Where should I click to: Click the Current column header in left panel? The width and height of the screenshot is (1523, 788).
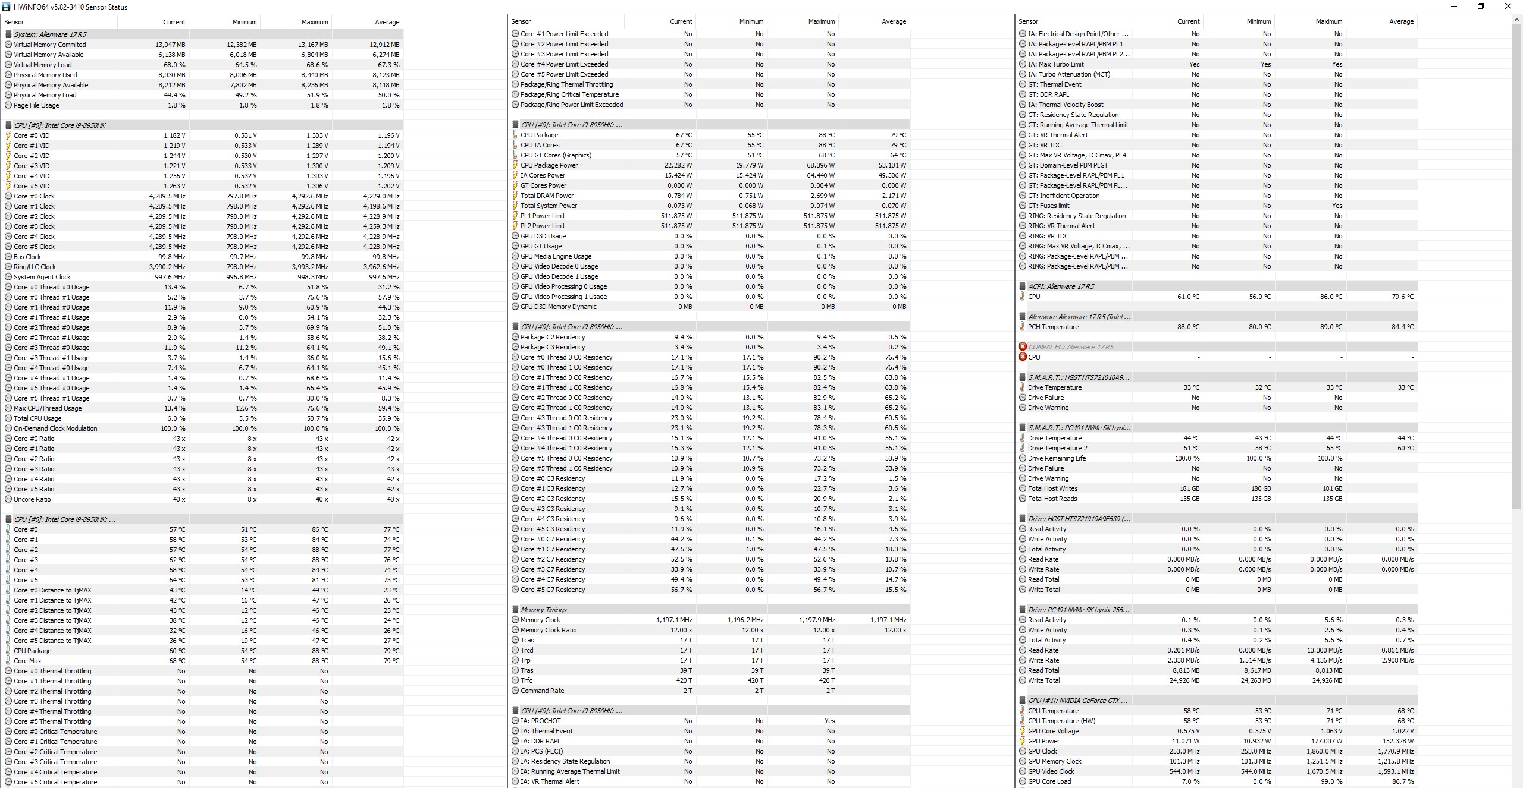[153, 22]
